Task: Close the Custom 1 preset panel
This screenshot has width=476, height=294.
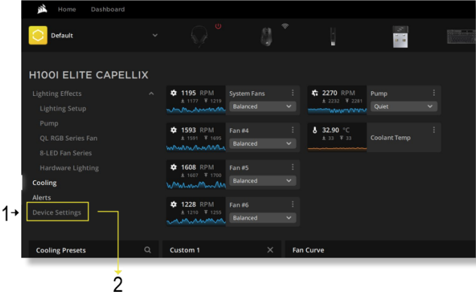Action: 270,250
